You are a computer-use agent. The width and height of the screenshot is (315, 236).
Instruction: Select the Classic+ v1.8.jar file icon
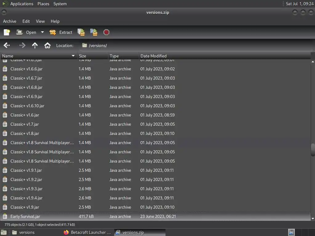pyautogui.click(x=5, y=134)
